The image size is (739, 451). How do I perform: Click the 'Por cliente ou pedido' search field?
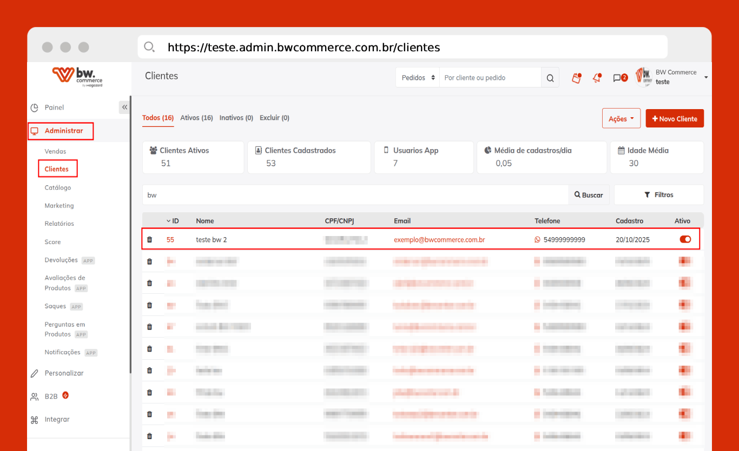(490, 78)
